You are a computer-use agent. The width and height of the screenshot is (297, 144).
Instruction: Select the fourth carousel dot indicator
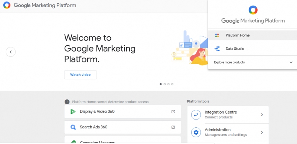(172, 84)
